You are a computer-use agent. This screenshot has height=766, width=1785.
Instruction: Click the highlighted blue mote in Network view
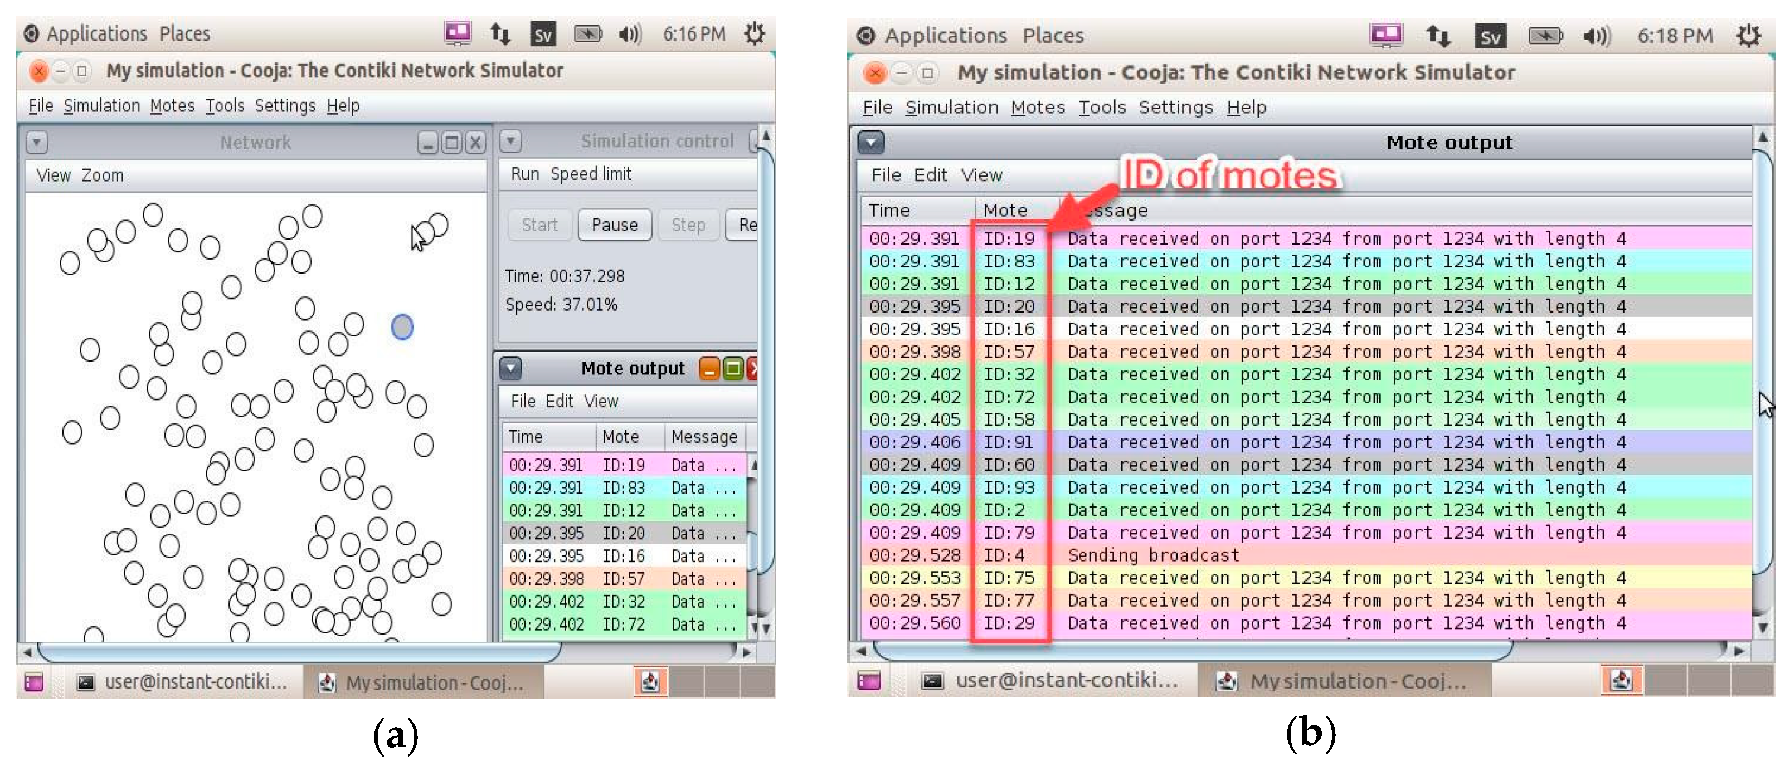point(402,327)
